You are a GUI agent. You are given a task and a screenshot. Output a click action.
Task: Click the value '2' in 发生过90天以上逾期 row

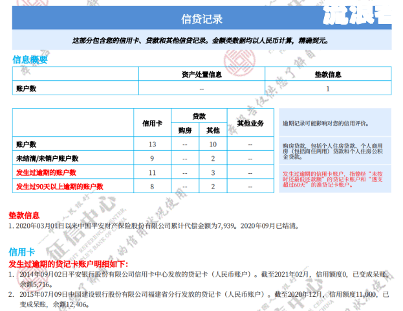click(x=213, y=187)
